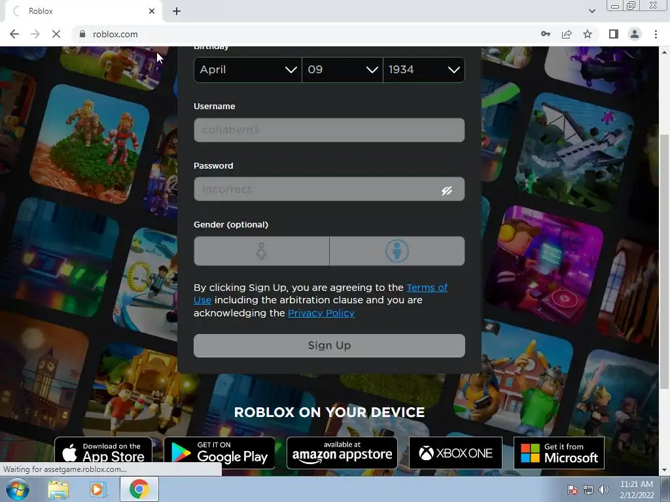Click the network tray icon
This screenshot has width=670, height=502.
(588, 490)
